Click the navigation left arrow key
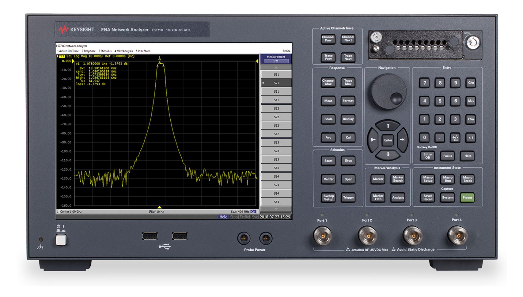The image size is (523, 297). point(373,140)
